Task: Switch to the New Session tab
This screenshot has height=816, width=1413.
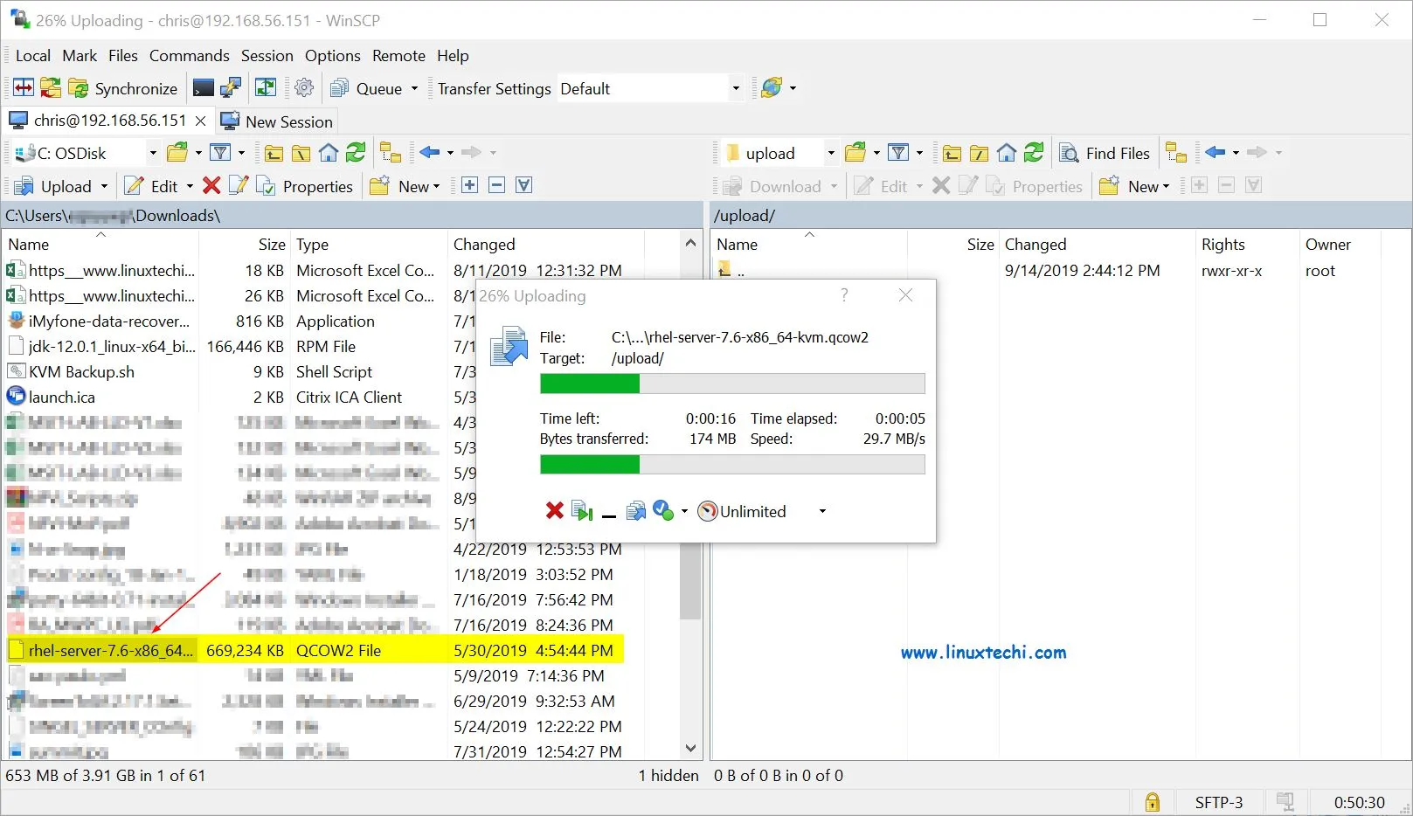Action: click(x=278, y=121)
